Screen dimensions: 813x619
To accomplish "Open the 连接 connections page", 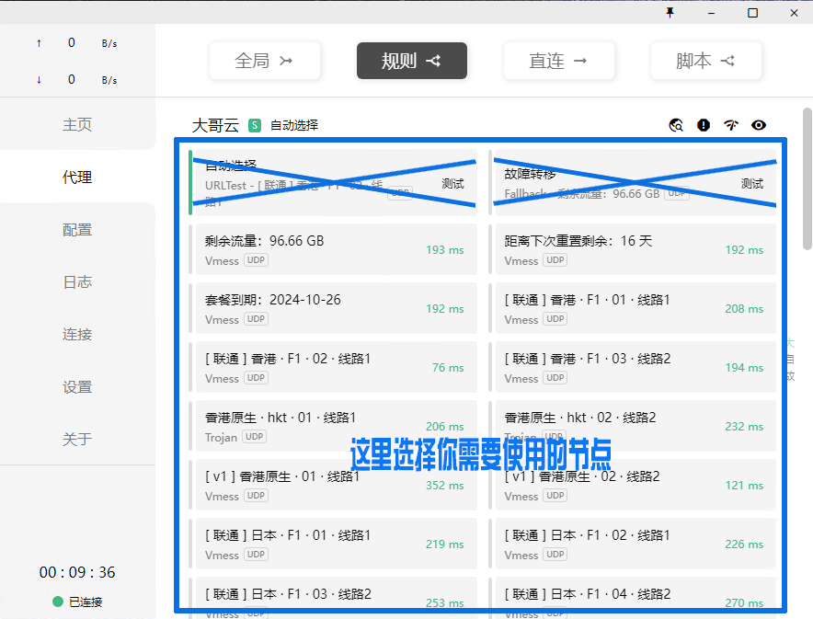I will (x=77, y=334).
